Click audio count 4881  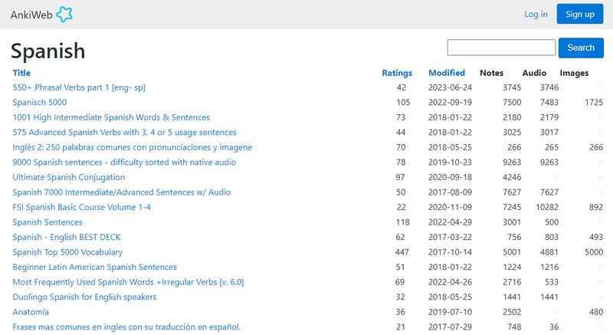pos(549,252)
